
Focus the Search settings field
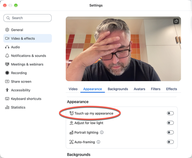(27, 18)
